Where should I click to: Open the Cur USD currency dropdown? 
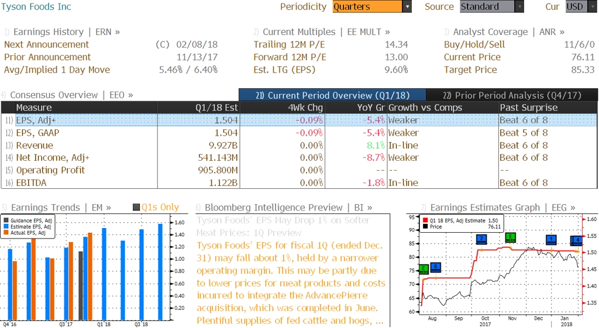click(x=581, y=6)
